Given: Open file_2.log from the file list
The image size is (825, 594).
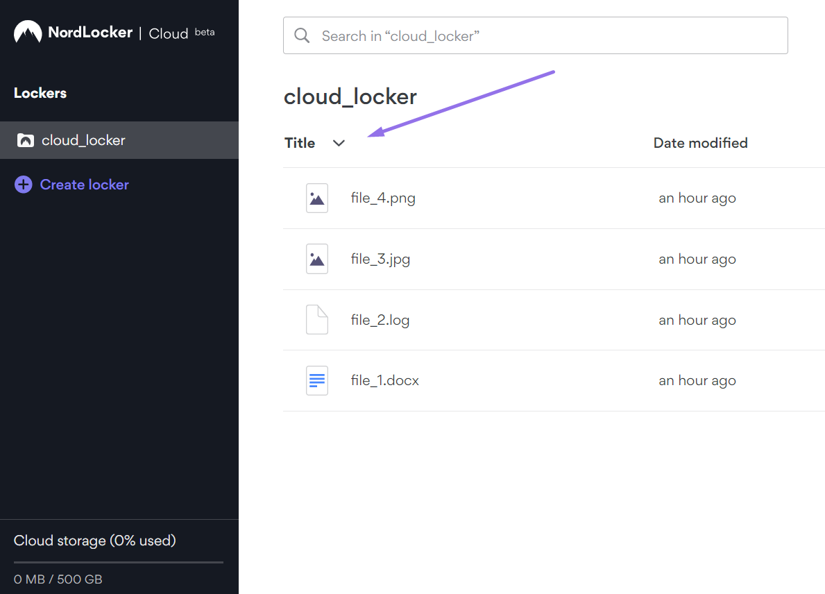Looking at the screenshot, I should 380,320.
